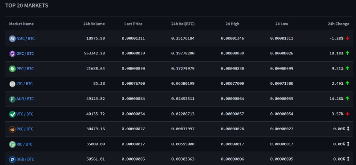Select GRC volume value 553342.28
The image size is (356, 165).
coord(94,54)
